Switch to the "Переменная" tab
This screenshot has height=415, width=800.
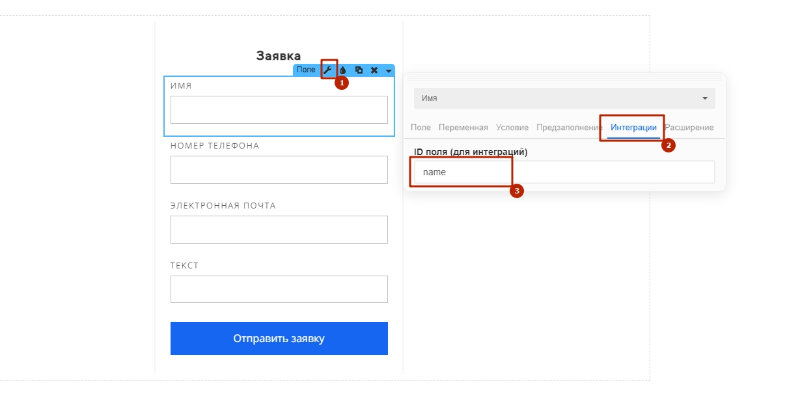coord(463,128)
